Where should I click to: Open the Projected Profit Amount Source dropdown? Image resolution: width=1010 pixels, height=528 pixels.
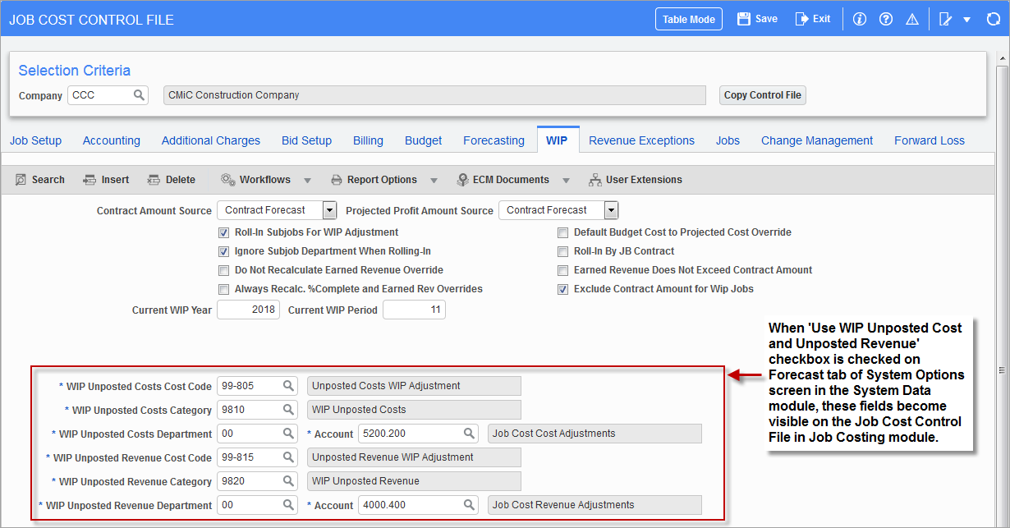click(x=610, y=209)
